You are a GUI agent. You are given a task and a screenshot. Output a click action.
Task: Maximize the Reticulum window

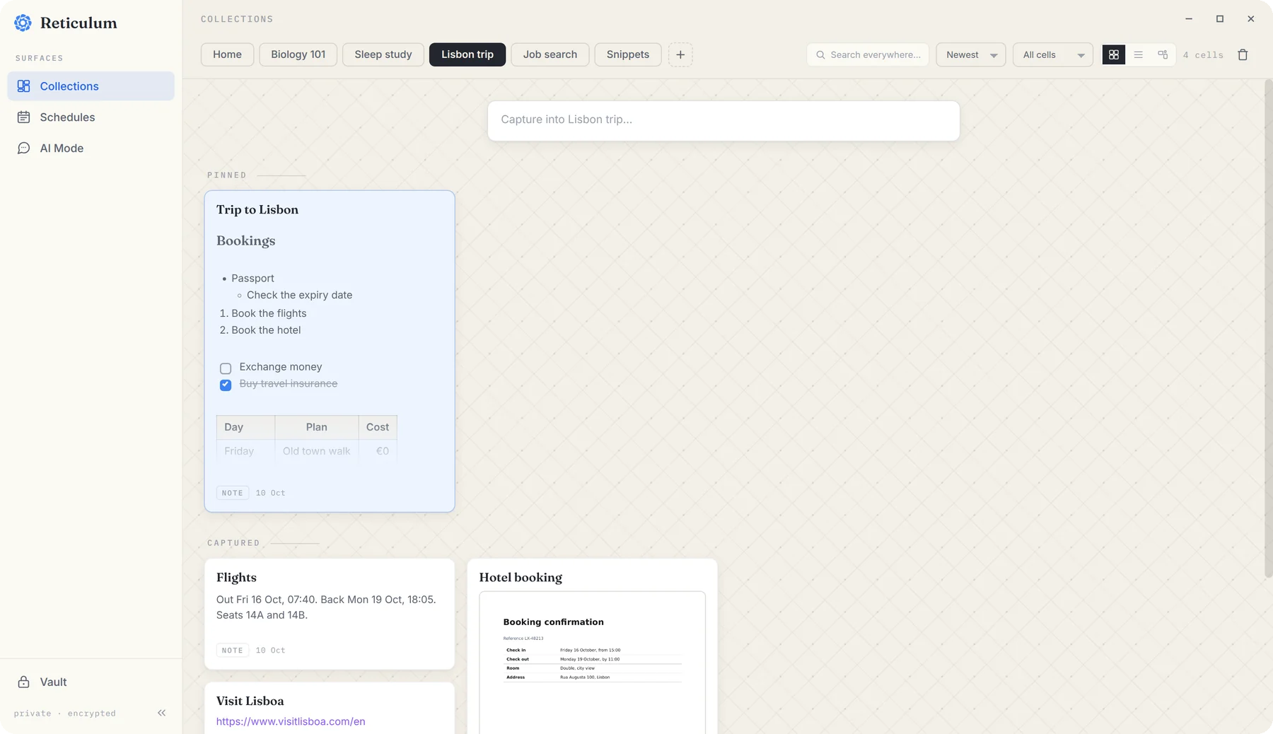click(x=1219, y=19)
